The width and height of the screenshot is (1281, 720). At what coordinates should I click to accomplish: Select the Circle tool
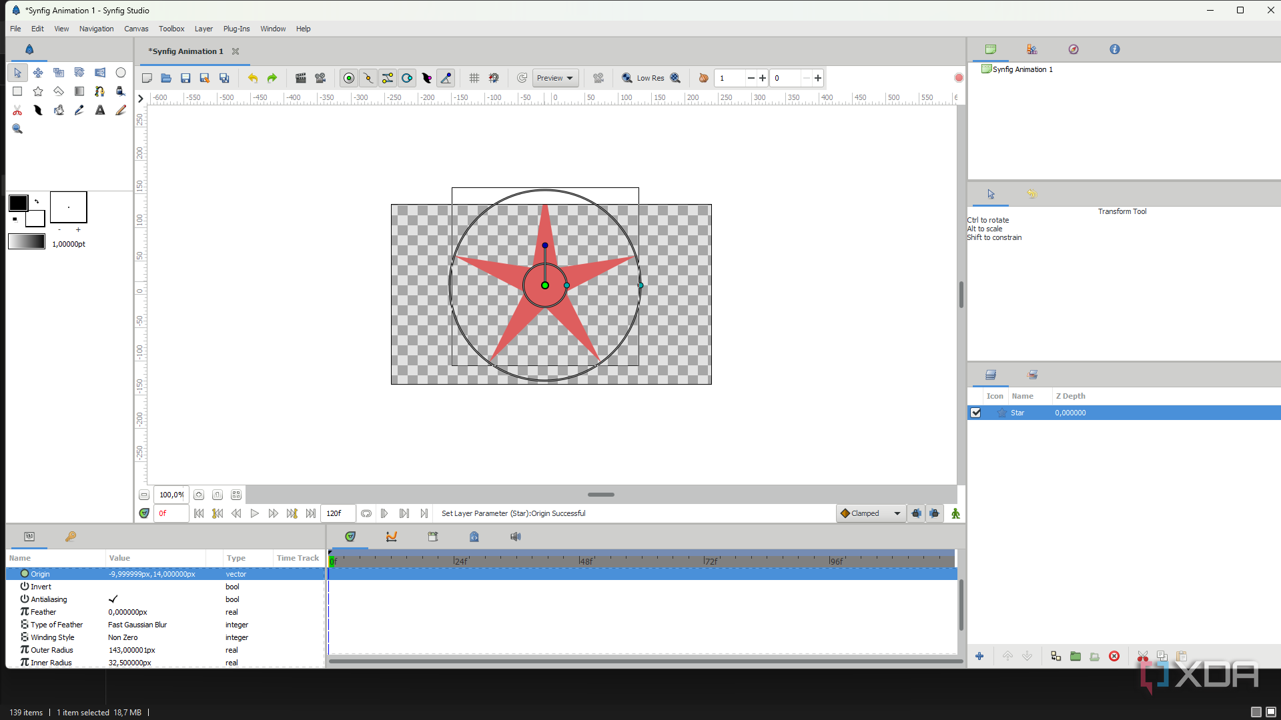pos(121,73)
